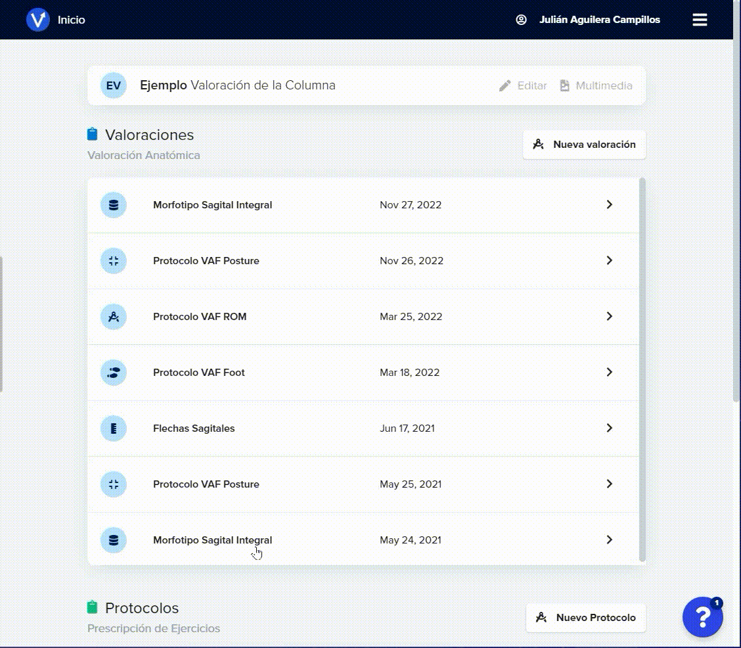
Task: Click the Editar label text
Action: (x=532, y=85)
